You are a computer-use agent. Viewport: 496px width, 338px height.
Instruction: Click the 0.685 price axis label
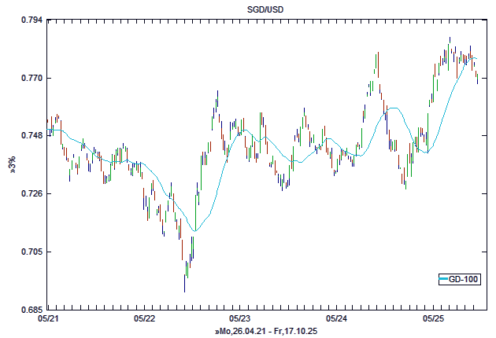(31, 309)
